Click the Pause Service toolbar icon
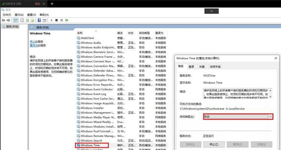 click(x=62, y=20)
